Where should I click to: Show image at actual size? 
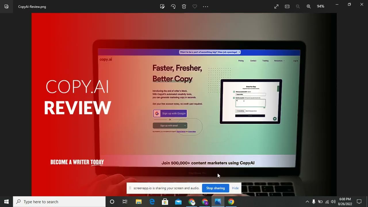pyautogui.click(x=287, y=6)
